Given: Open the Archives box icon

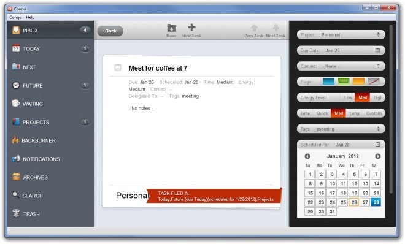Looking at the screenshot, I should click(16, 177).
